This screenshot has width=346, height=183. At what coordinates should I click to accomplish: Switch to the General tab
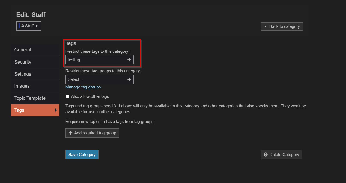click(x=35, y=50)
